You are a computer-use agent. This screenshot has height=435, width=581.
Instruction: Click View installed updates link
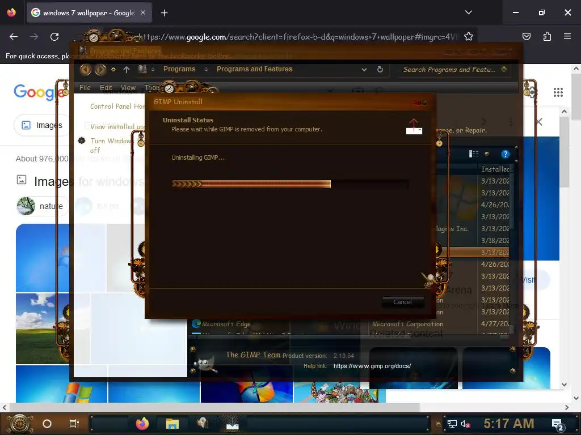(x=117, y=126)
